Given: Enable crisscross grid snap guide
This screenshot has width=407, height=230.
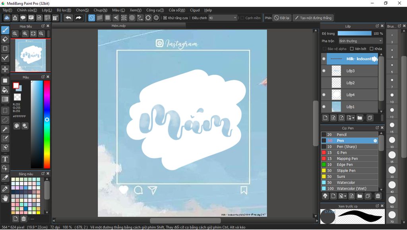Looking at the screenshot, I should click(108, 18).
